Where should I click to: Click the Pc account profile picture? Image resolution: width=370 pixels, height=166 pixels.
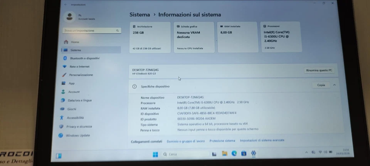point(69,17)
